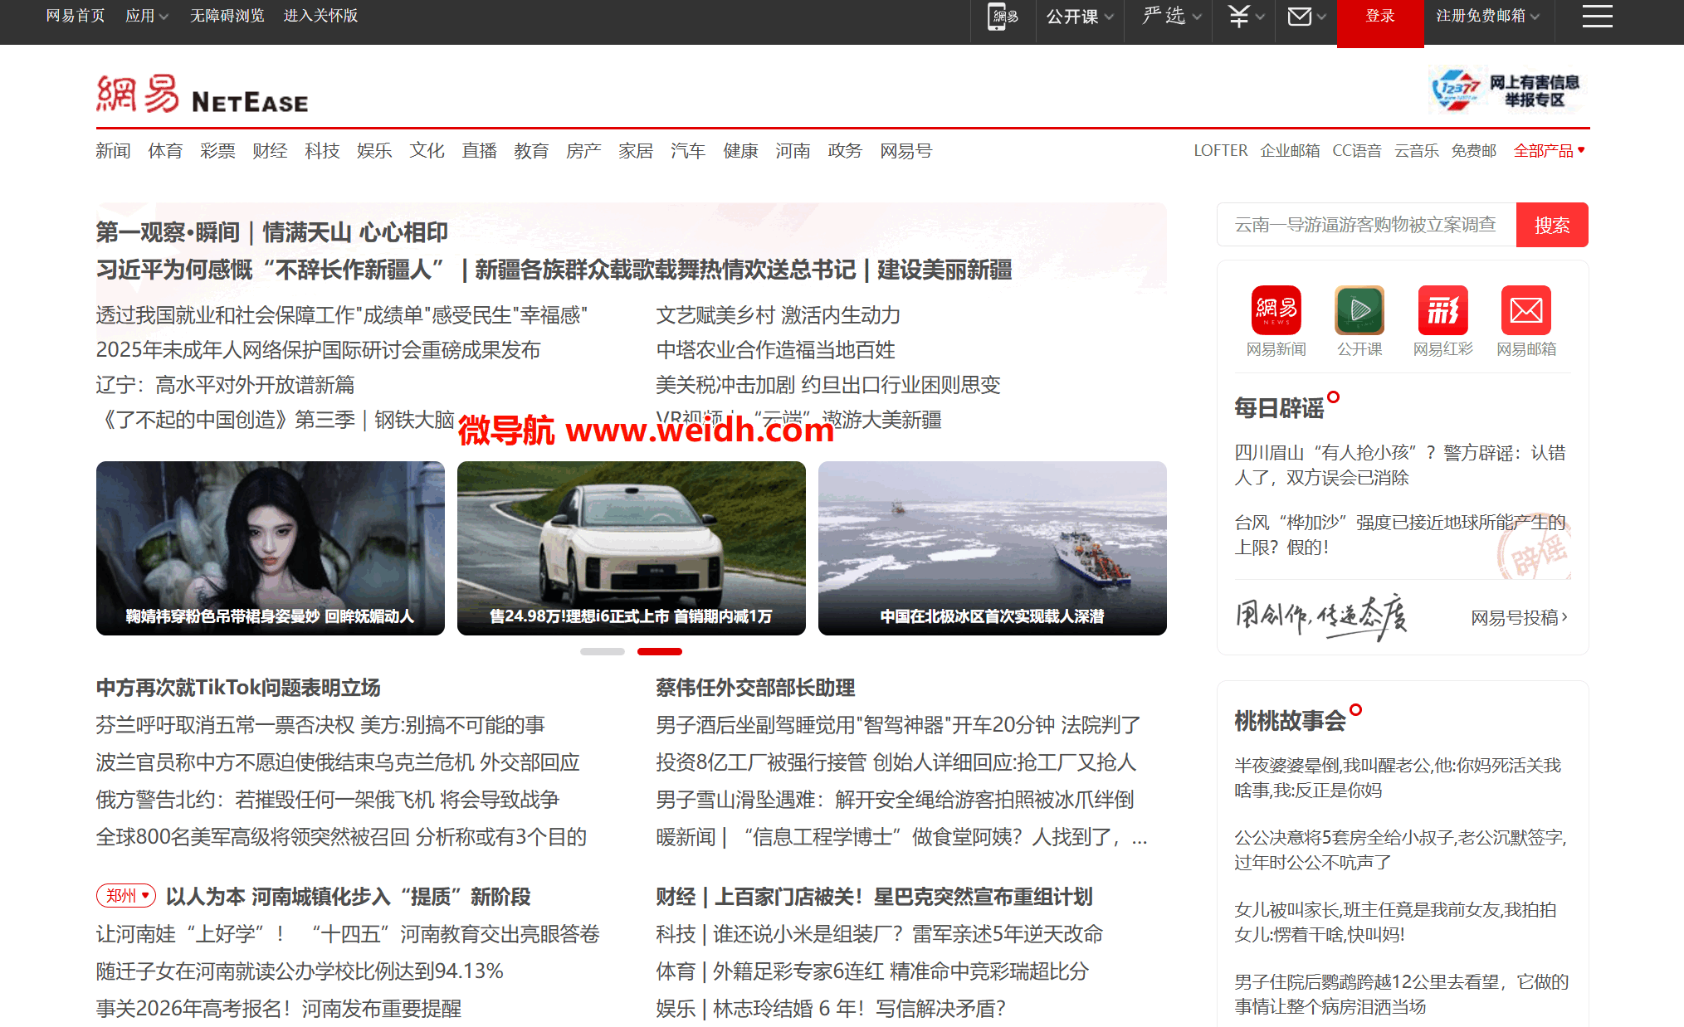The image size is (1684, 1027).
Task: Open headline 蔡伟任外交部部长助理
Action: (x=755, y=688)
